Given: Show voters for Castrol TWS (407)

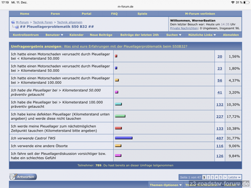Looking at the screenshot, I should pyautogui.click(x=220, y=138).
